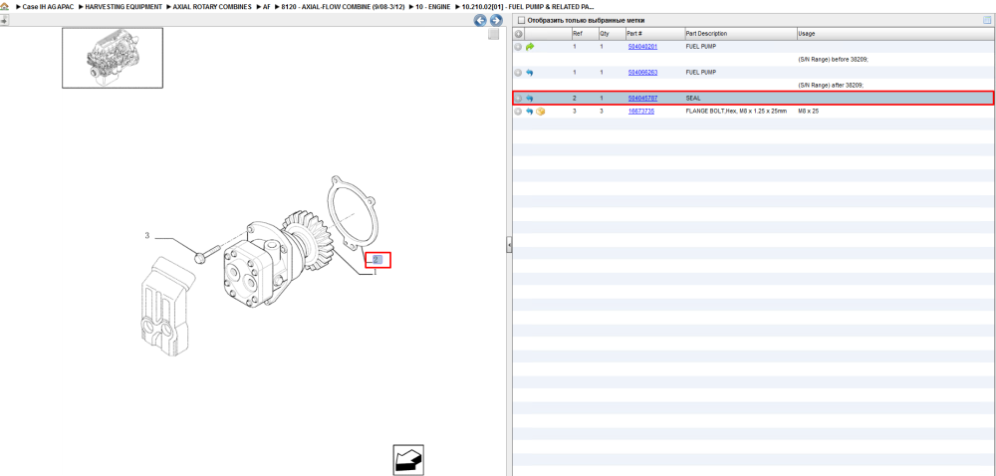
Task: Toggle the selection circle for part 504040201
Action: pyautogui.click(x=518, y=47)
